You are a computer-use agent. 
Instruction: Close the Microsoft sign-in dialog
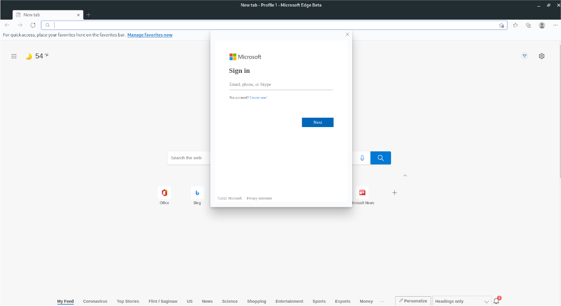[347, 35]
